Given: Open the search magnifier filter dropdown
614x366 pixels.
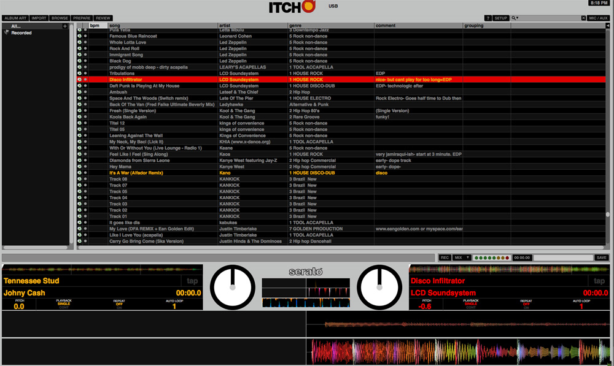Looking at the screenshot, I should 515,18.
